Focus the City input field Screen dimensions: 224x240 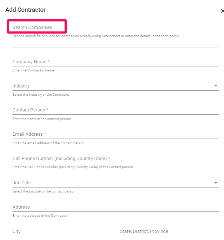click(62, 231)
